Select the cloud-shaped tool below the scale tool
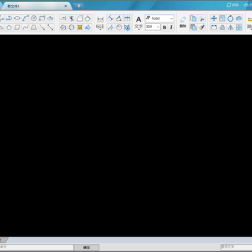The image size is (252, 252). coord(222,27)
